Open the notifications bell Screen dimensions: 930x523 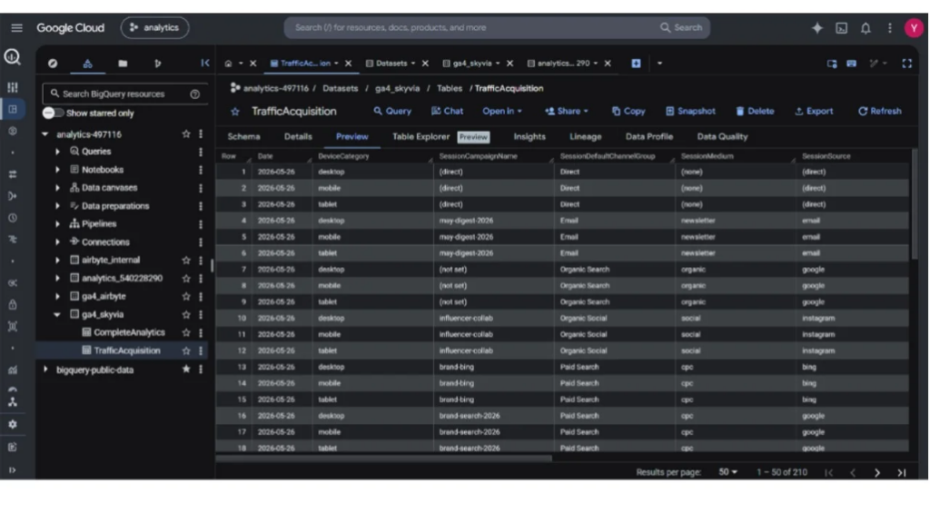[x=866, y=28]
